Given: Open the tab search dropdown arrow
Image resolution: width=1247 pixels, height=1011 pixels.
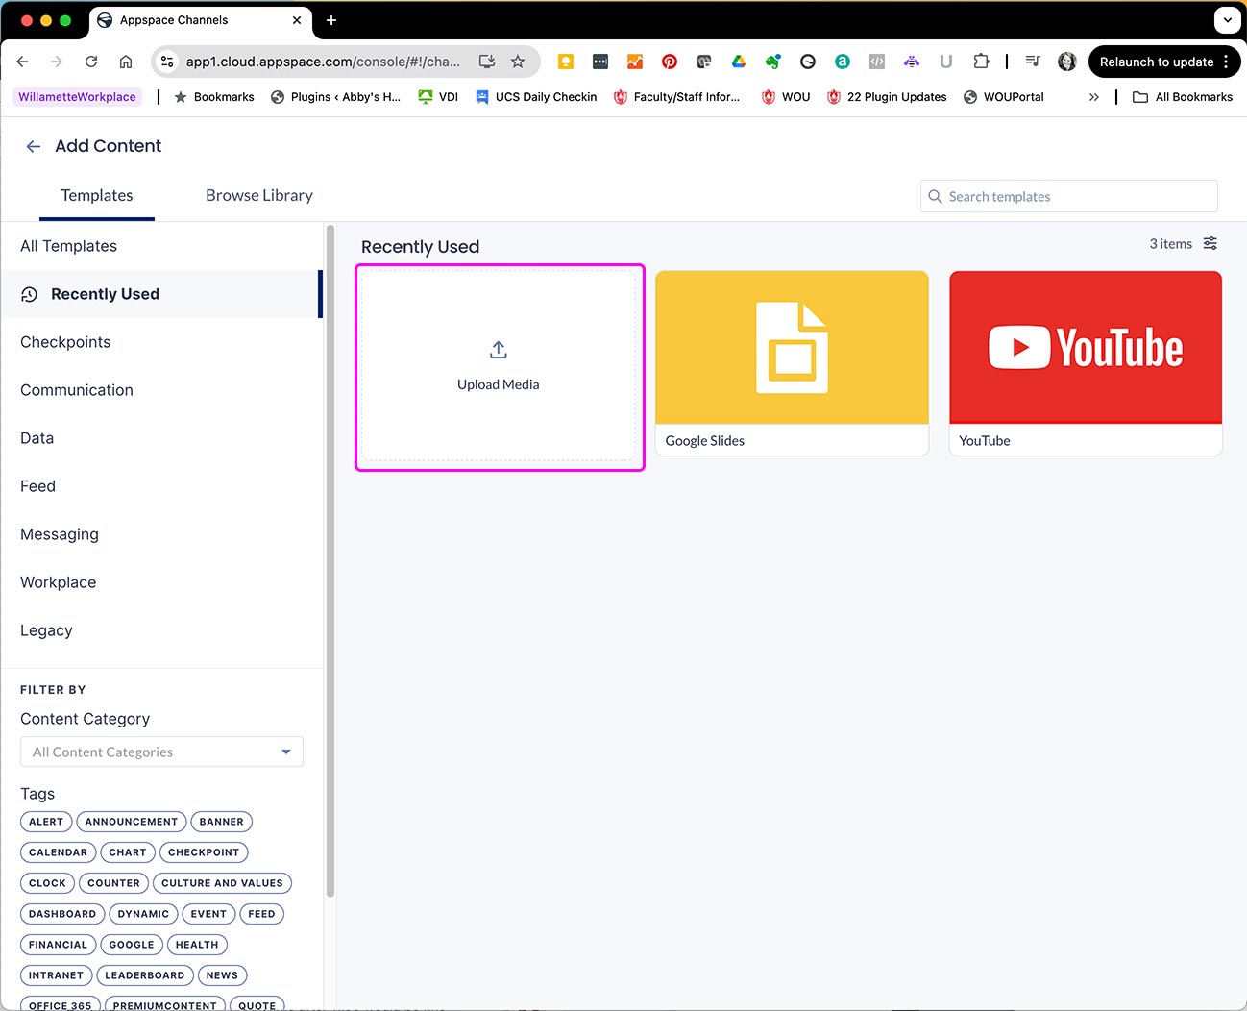Looking at the screenshot, I should click(x=1227, y=19).
